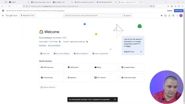Open the Dashboard link

[x=42, y=45]
